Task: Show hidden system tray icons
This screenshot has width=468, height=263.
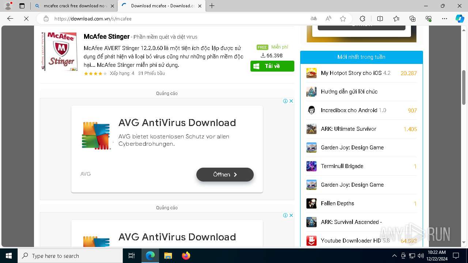Action: click(x=394, y=256)
